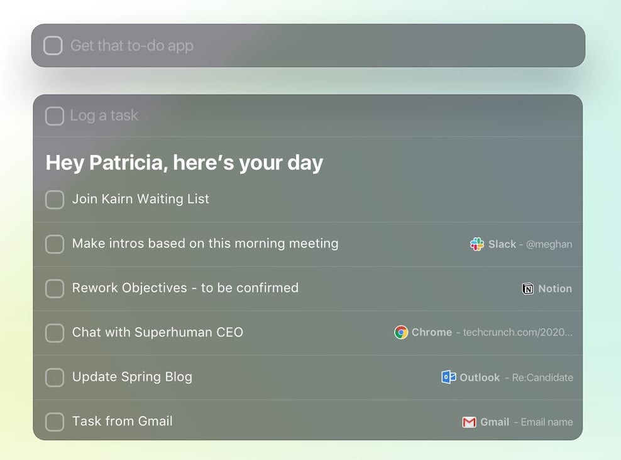Mark Rework Objectives task as done

tap(55, 289)
